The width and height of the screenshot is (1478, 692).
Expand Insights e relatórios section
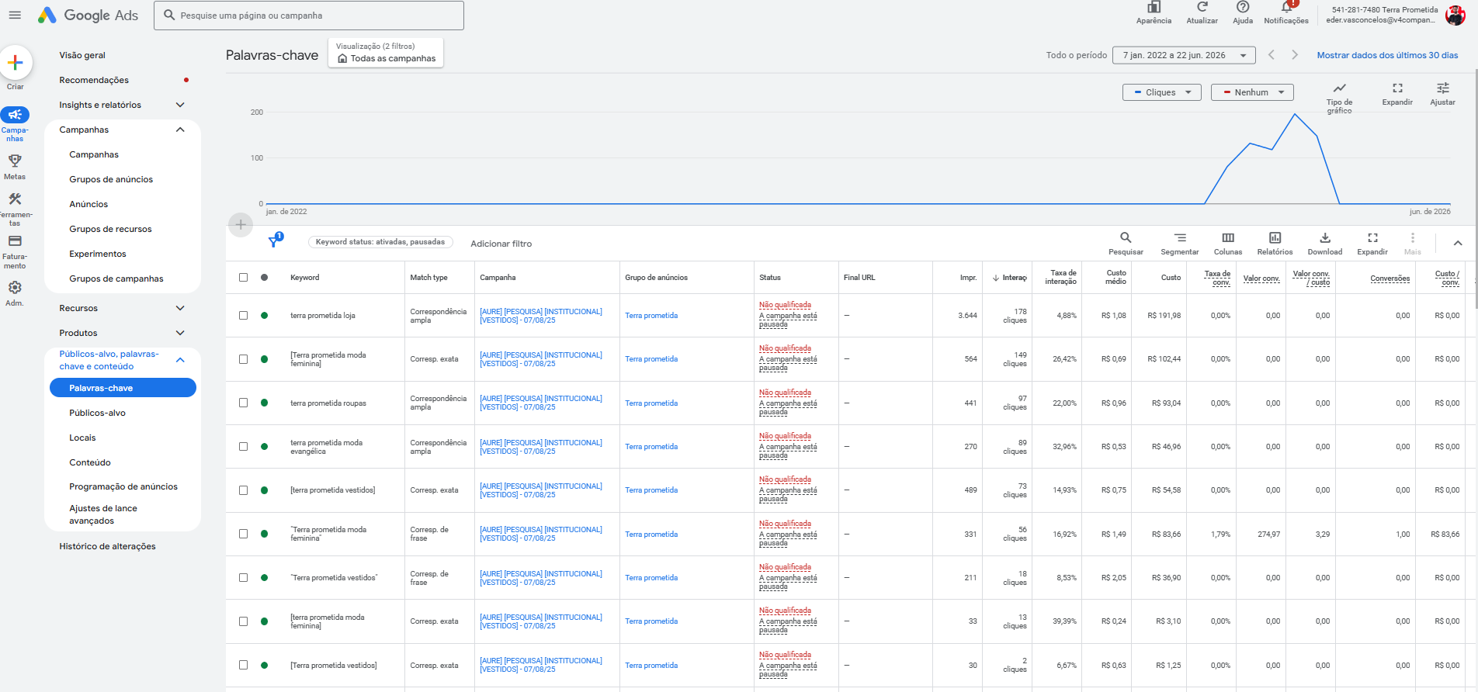point(180,105)
